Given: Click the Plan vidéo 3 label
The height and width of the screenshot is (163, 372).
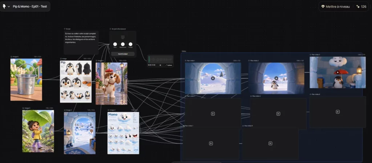Looking at the screenshot, I should pyautogui.click(x=316, y=55).
